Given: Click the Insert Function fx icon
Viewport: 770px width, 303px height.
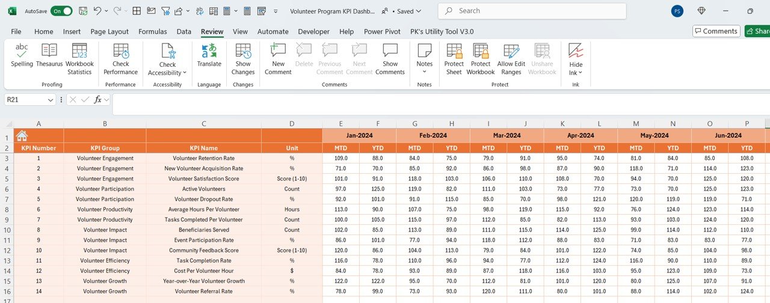Looking at the screenshot, I should pyautogui.click(x=97, y=100).
